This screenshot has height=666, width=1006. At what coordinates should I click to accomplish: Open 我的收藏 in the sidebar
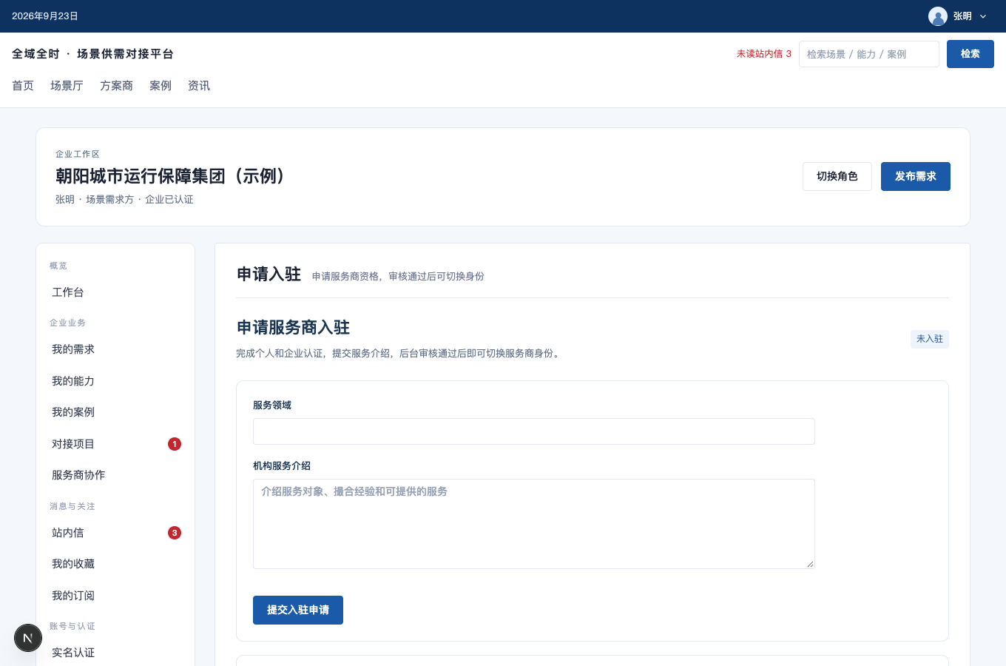tap(115, 564)
